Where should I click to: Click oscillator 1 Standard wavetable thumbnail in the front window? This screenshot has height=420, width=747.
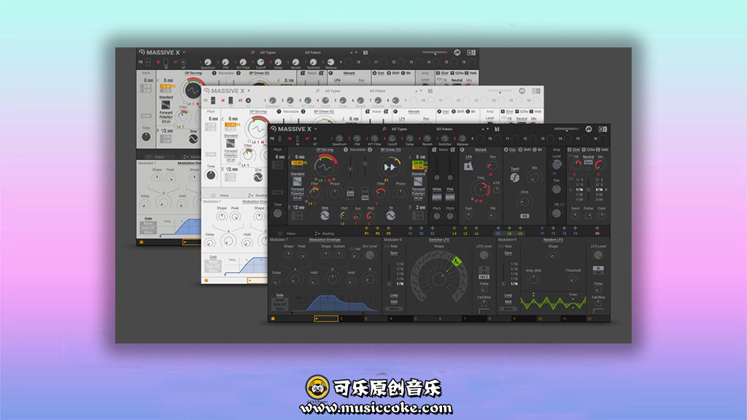298,182
